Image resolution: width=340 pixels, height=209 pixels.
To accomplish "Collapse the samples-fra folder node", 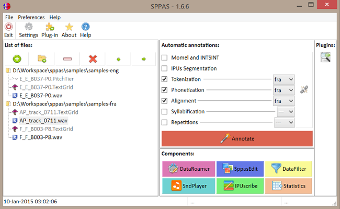I will 8,104.
